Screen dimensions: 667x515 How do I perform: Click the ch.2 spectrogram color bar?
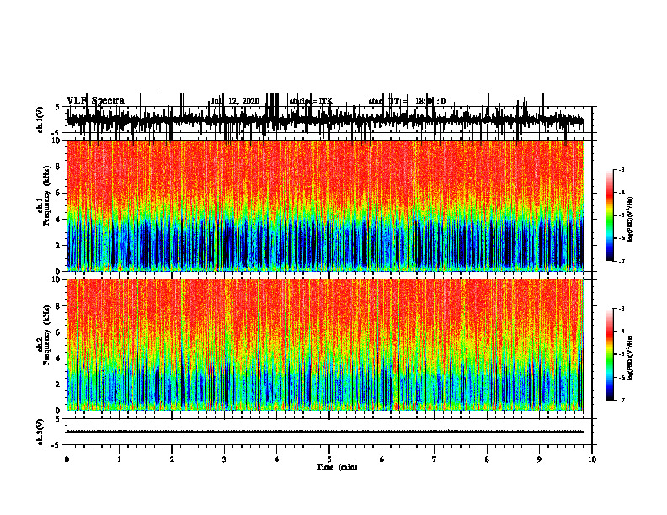[x=609, y=354]
